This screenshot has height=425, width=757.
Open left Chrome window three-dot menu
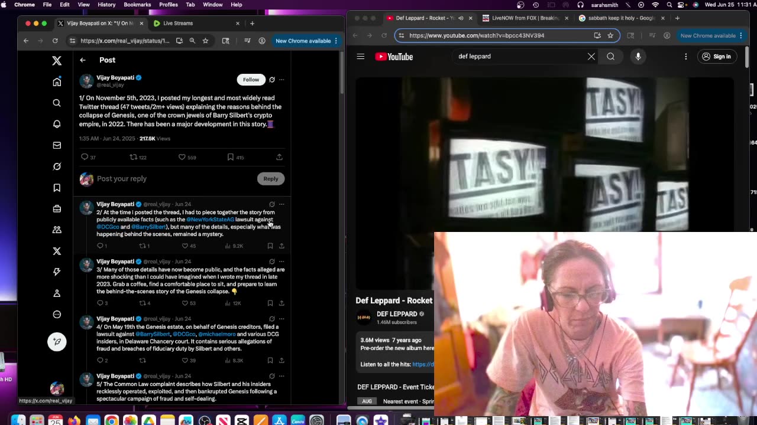click(x=336, y=41)
